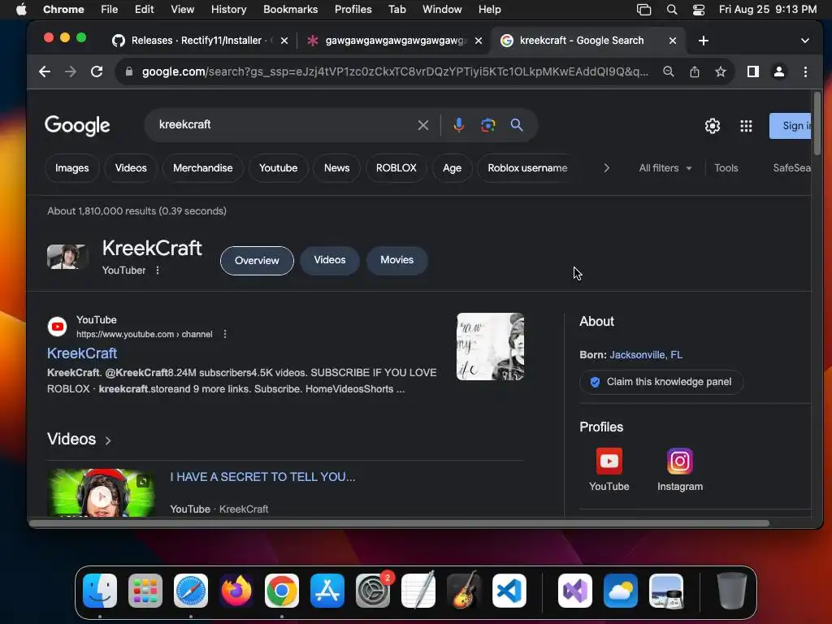Open the History menu
Screen dimensions: 832x624
pyautogui.click(x=228, y=10)
